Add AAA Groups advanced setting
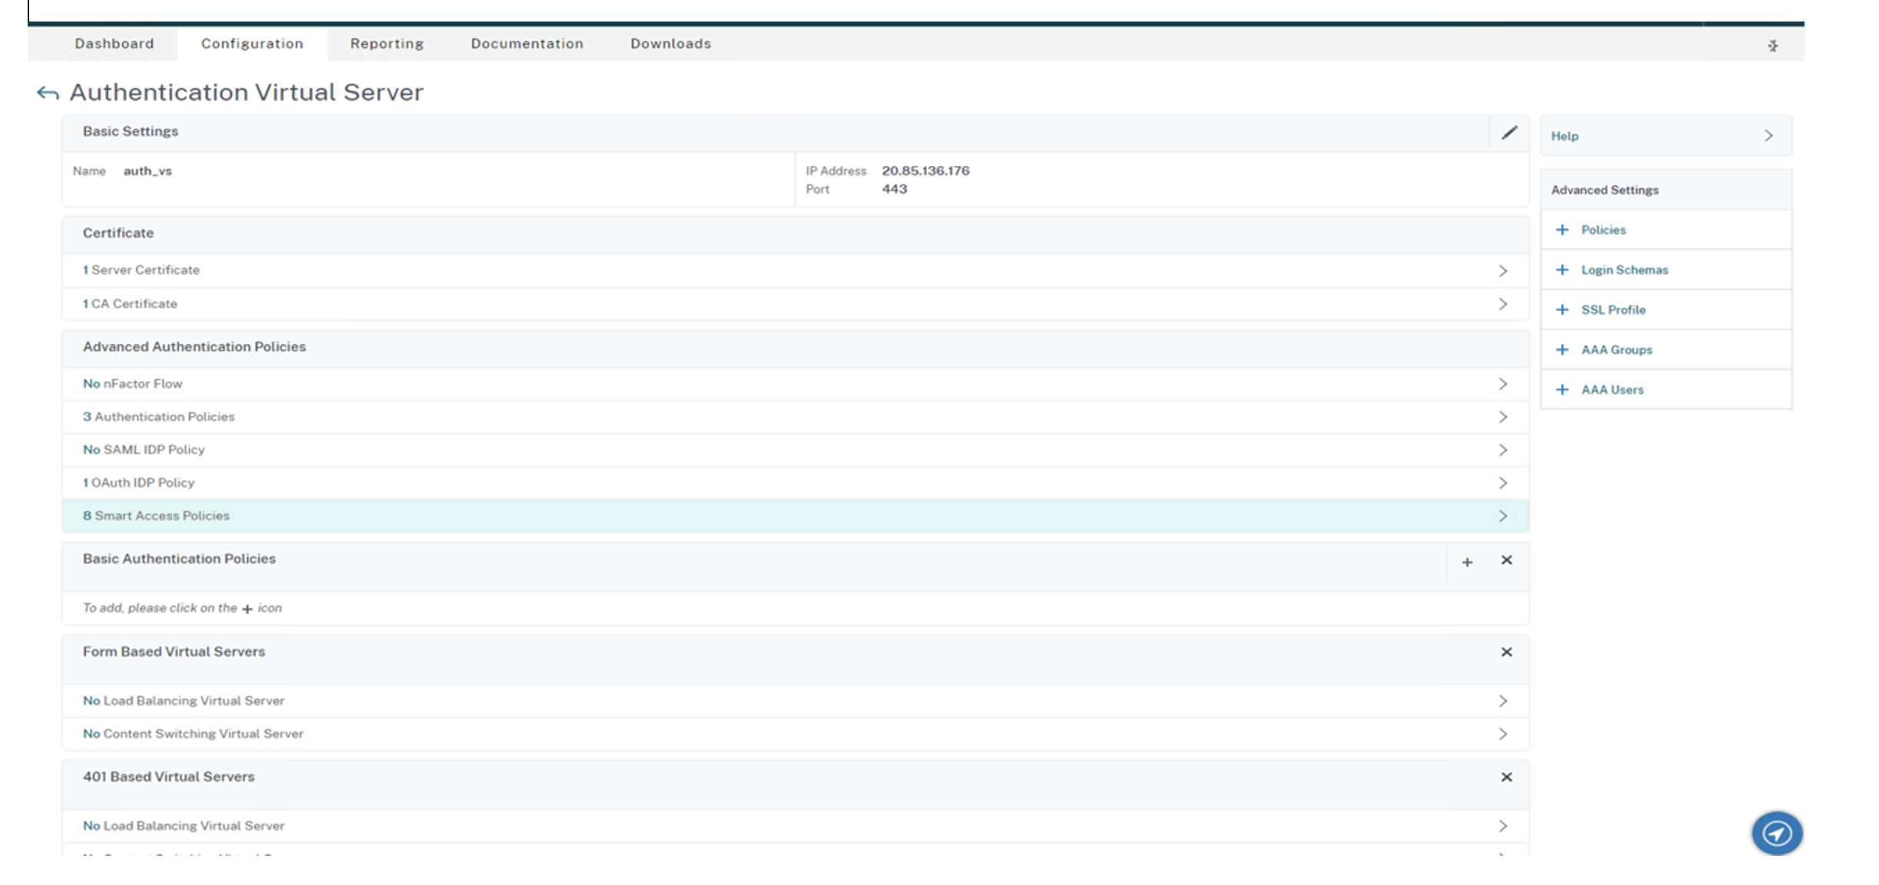This screenshot has height=885, width=1879. [x=1616, y=350]
